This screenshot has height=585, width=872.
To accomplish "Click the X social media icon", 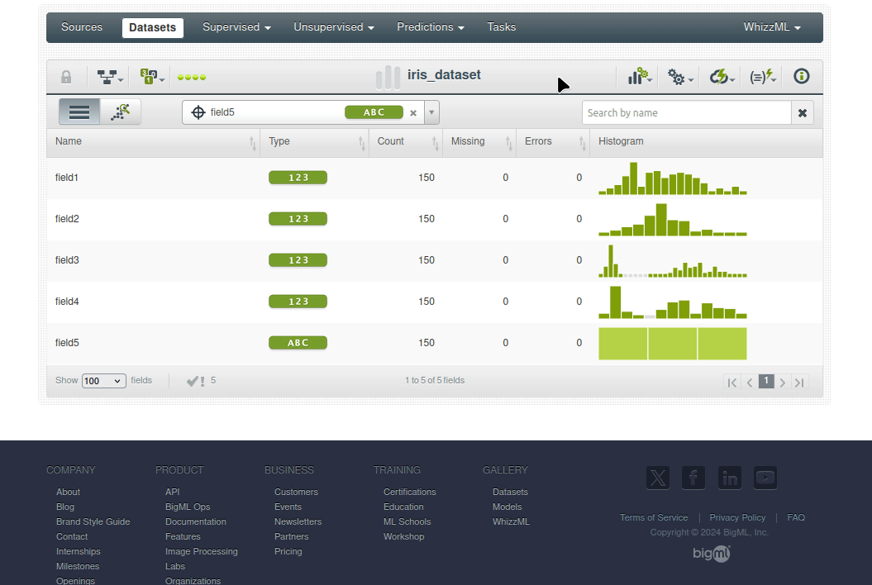I will 657,478.
